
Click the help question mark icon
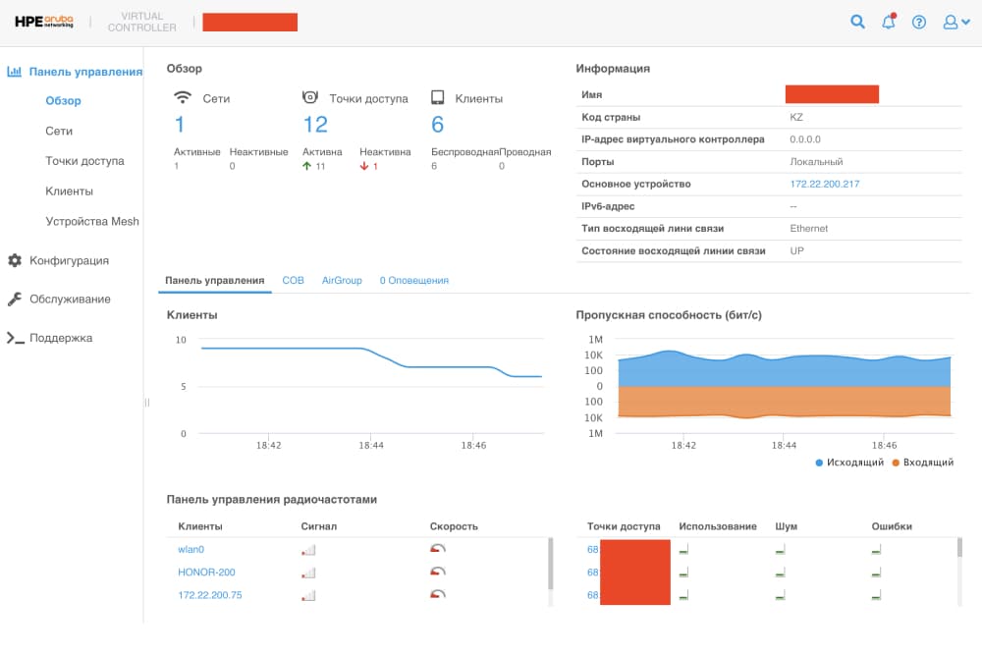919,22
